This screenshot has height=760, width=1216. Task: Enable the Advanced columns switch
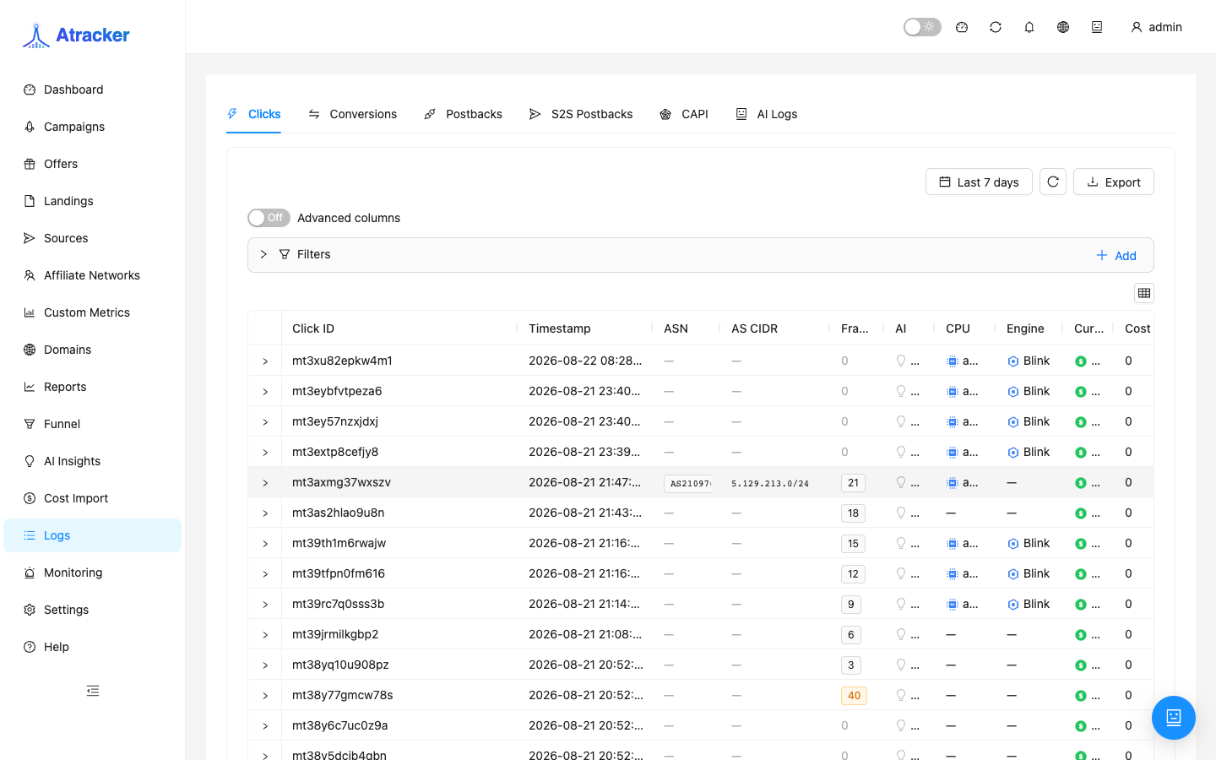click(x=269, y=218)
